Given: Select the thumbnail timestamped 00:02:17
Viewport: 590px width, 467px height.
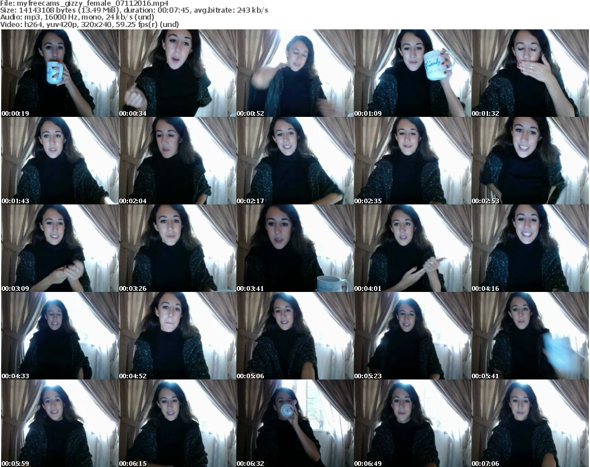Looking at the screenshot, I should pyautogui.click(x=296, y=161).
